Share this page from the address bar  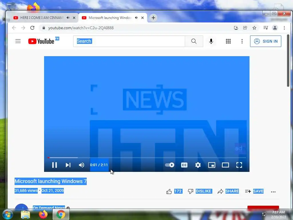click(245, 28)
